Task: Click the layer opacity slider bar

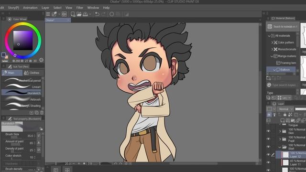Action: pyautogui.click(x=301, y=109)
